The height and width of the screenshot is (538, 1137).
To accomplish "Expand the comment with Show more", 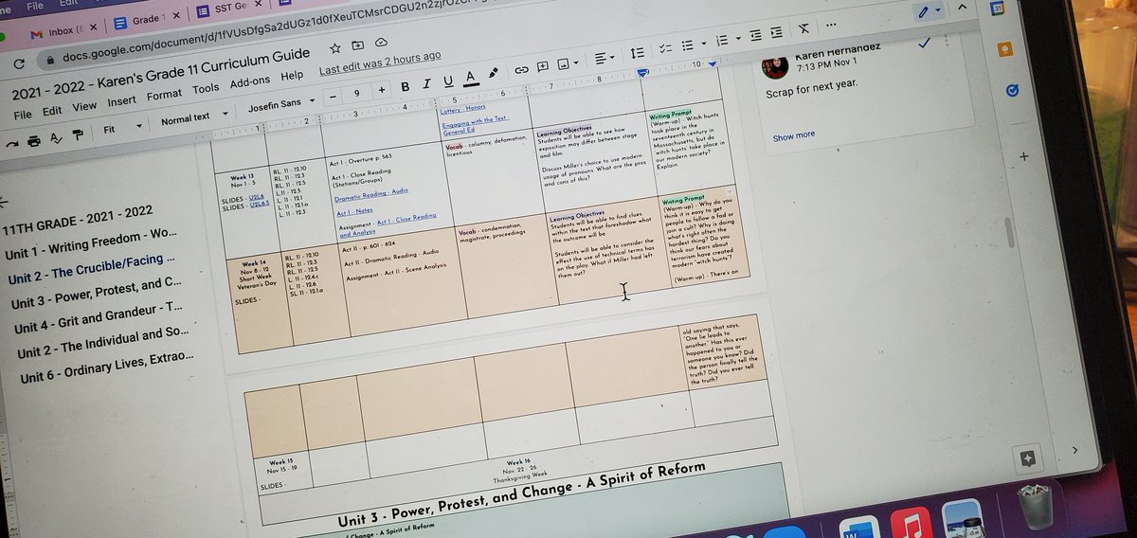I will (794, 135).
